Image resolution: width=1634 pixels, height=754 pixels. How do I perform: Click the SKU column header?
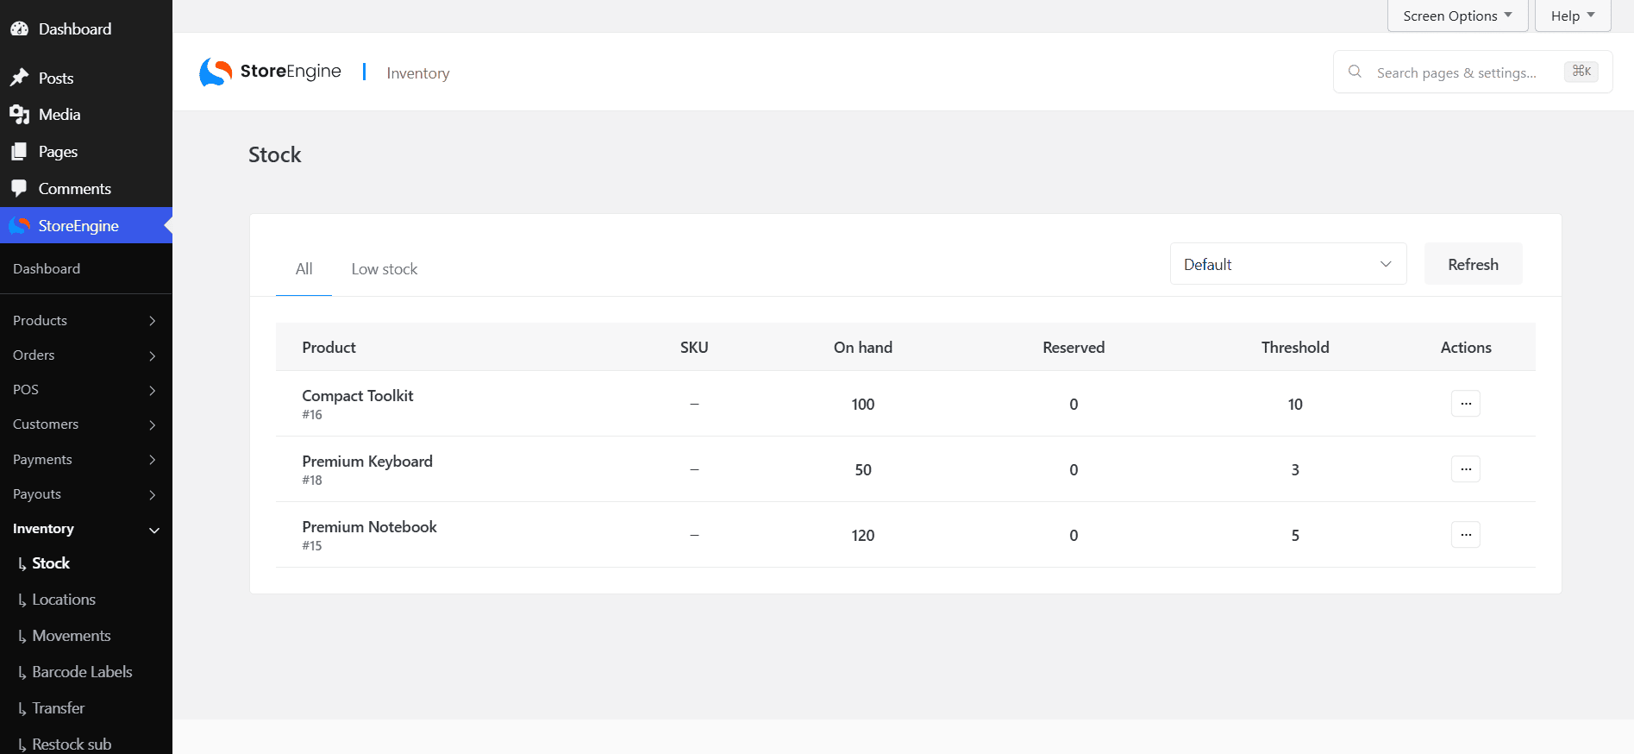pyautogui.click(x=694, y=348)
